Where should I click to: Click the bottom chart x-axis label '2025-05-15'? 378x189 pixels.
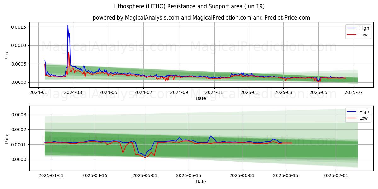coord(189,176)
